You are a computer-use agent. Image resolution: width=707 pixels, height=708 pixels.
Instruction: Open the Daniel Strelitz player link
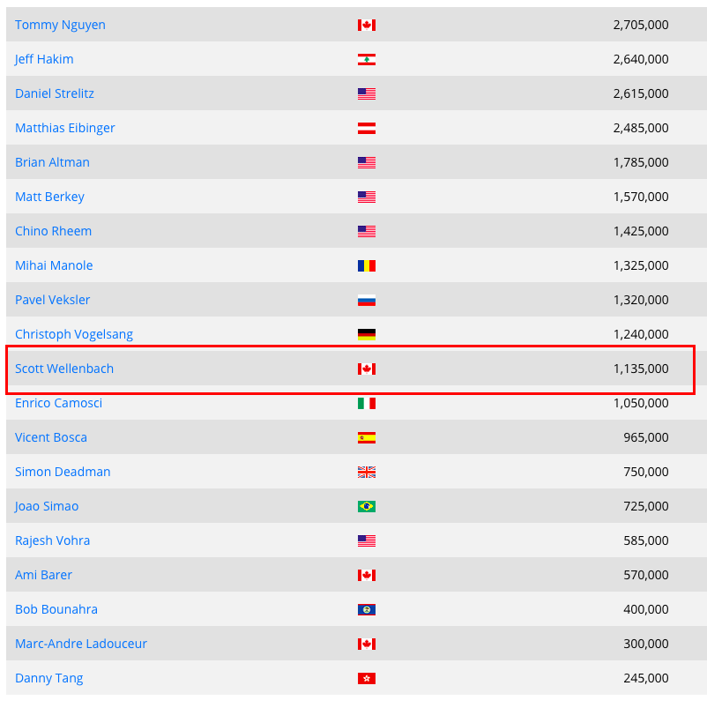(x=55, y=93)
